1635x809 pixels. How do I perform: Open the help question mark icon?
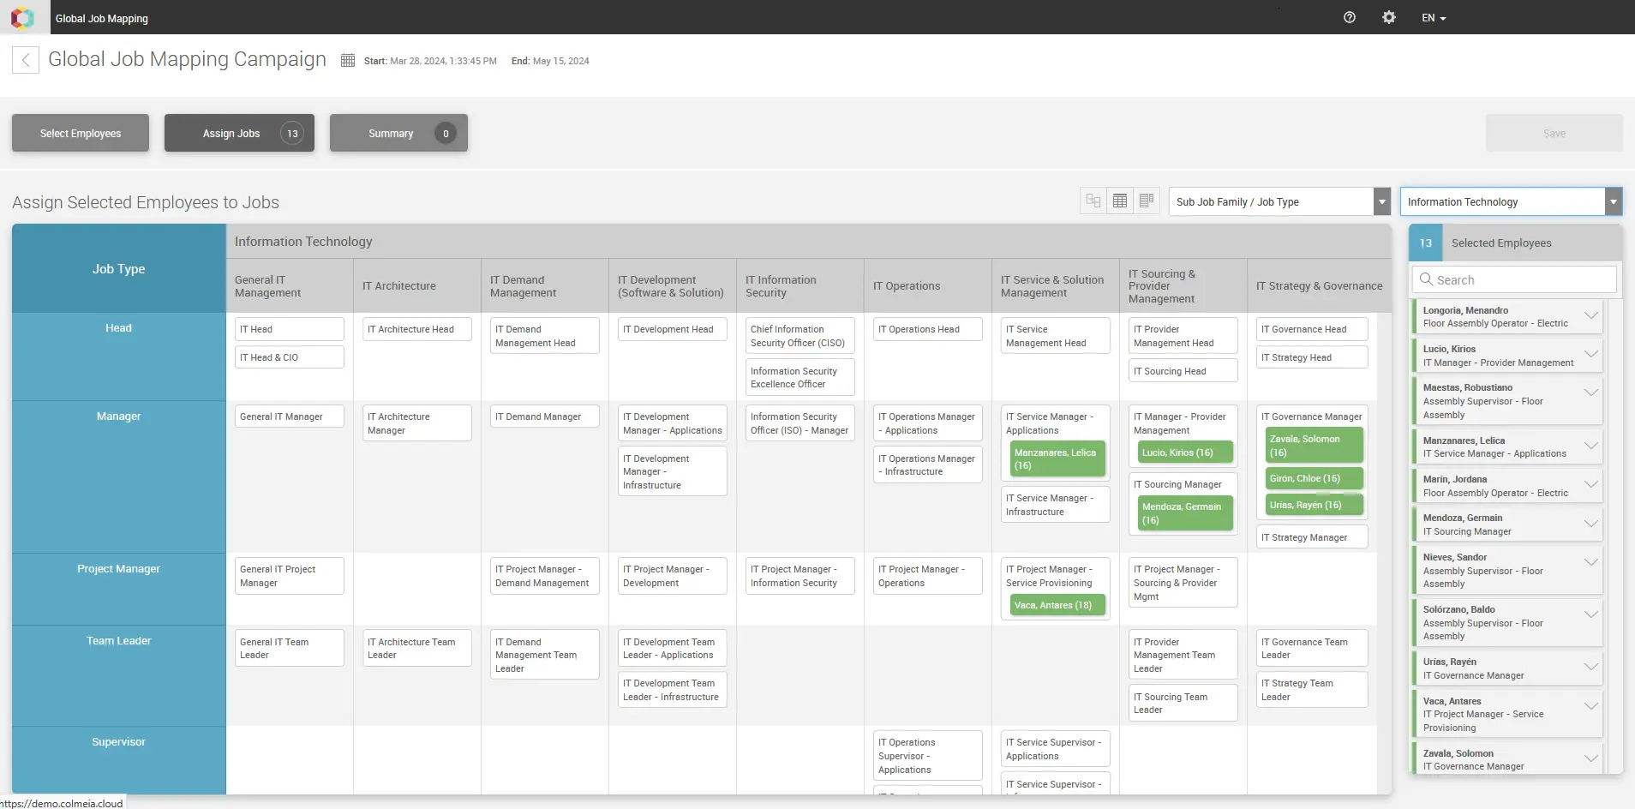pos(1350,17)
